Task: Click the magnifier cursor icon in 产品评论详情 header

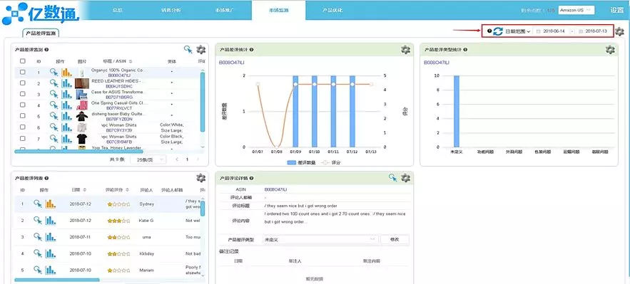Action: point(393,178)
